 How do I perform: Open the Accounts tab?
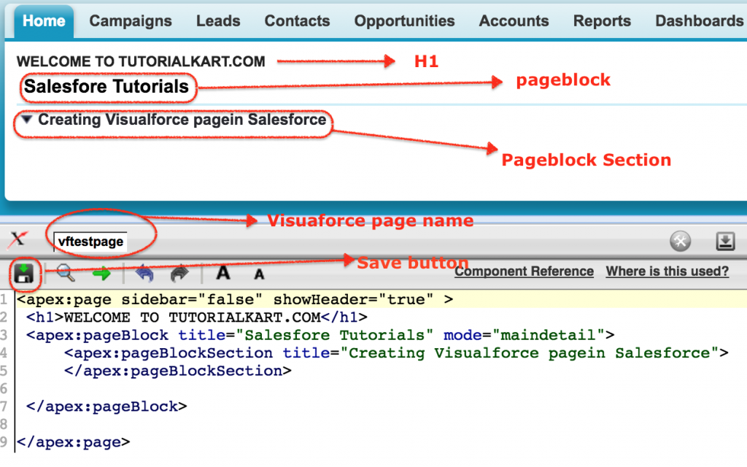point(514,20)
